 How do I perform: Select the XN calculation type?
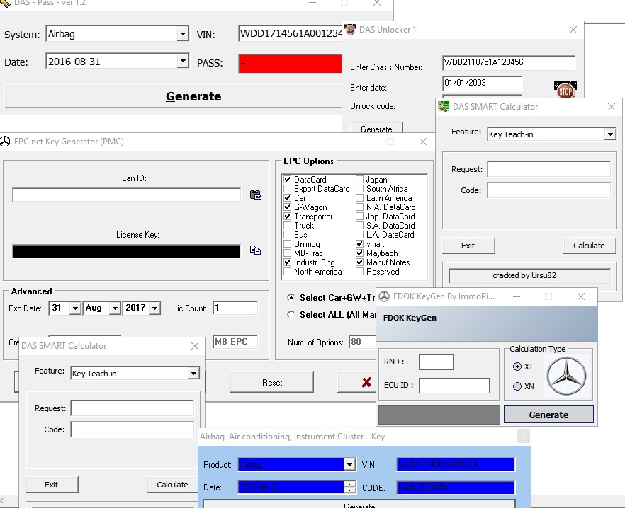pyautogui.click(x=517, y=386)
